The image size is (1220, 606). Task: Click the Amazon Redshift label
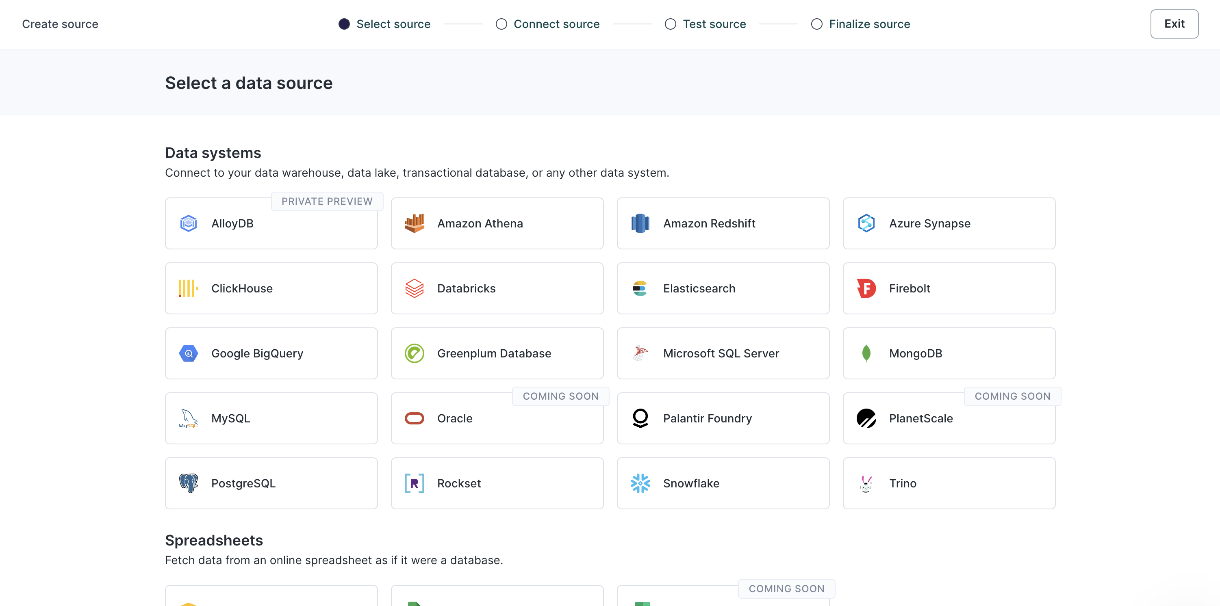(709, 223)
